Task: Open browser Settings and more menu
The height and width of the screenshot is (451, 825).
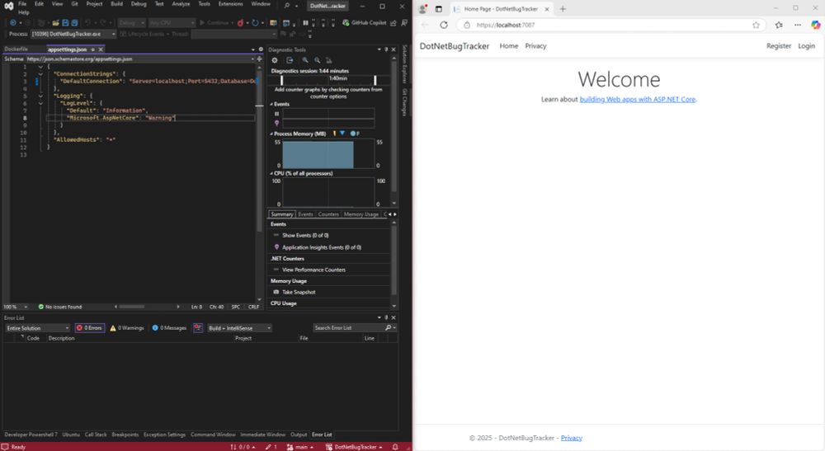Action: (798, 25)
